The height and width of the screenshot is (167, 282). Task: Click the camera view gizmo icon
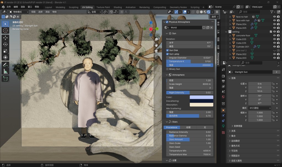pos(156,51)
